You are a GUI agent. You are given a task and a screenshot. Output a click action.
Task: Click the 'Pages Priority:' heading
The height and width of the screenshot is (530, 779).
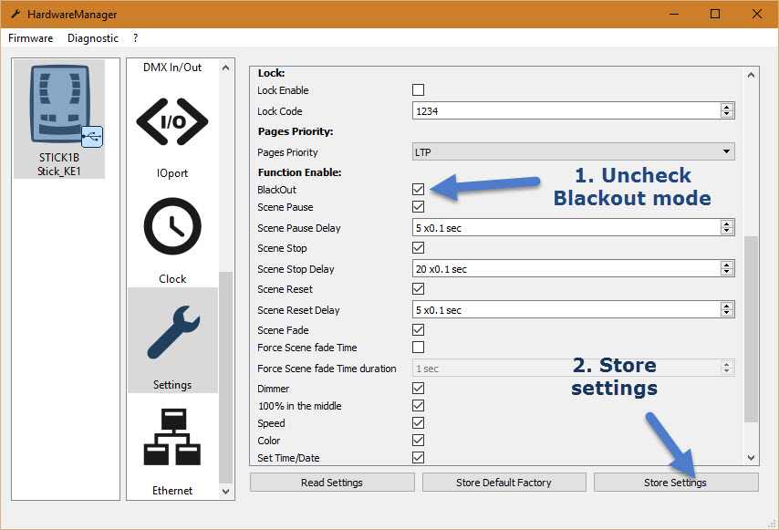tap(296, 131)
